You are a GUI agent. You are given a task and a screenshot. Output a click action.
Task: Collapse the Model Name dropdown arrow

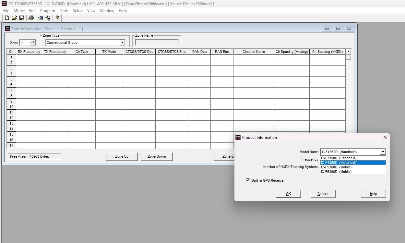coord(383,152)
